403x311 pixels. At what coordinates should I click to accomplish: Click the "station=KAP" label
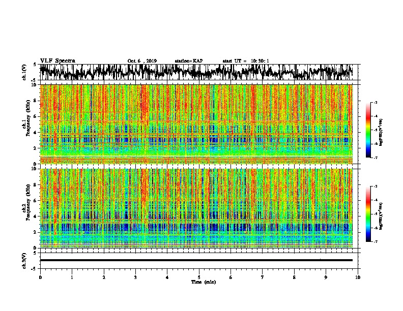coord(189,61)
